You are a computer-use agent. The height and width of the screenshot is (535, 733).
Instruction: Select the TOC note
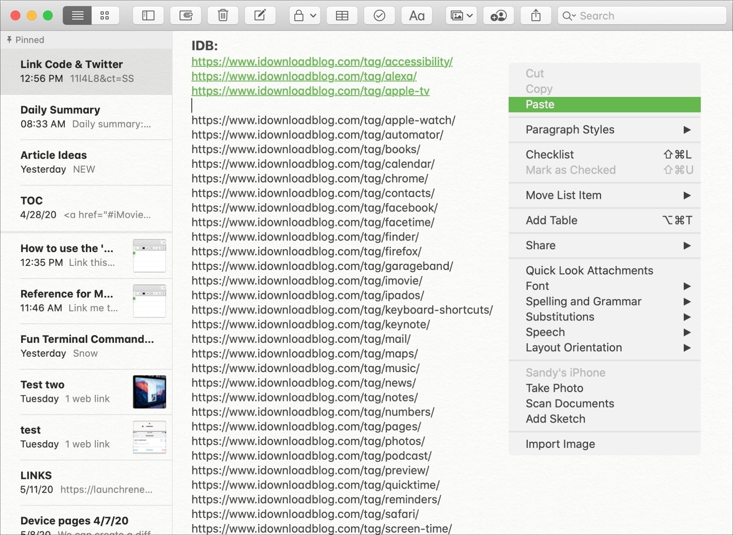click(86, 208)
